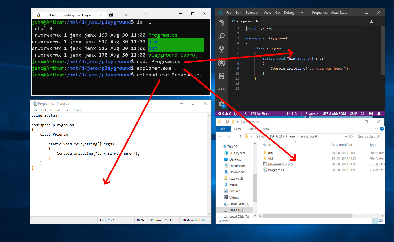
Task: Adjust the 100% zoom level in Notepad
Action: [x=141, y=220]
